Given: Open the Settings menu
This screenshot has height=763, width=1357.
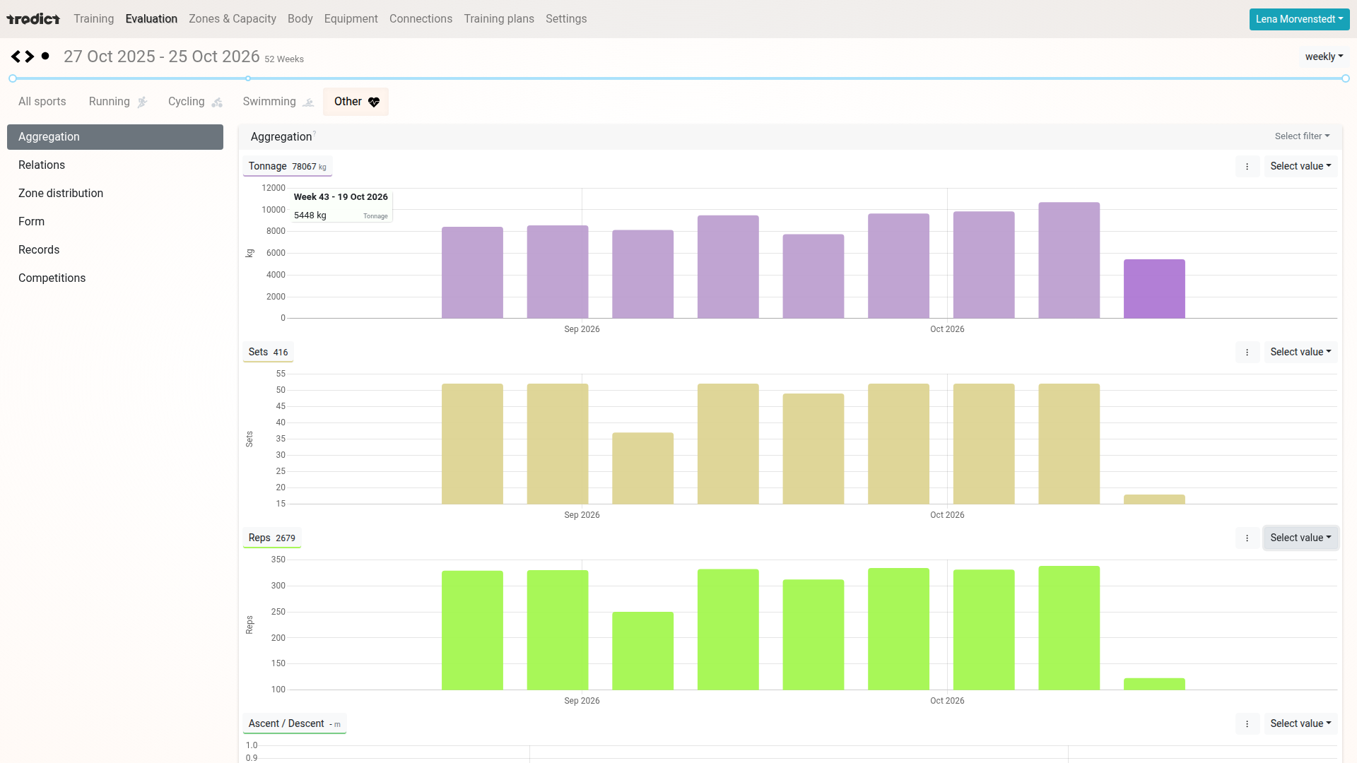Looking at the screenshot, I should [x=566, y=19].
